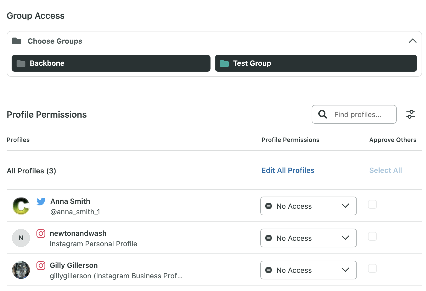This screenshot has height=291, width=426.
Task: Click the teal Test Group folder icon
Action: (x=224, y=64)
